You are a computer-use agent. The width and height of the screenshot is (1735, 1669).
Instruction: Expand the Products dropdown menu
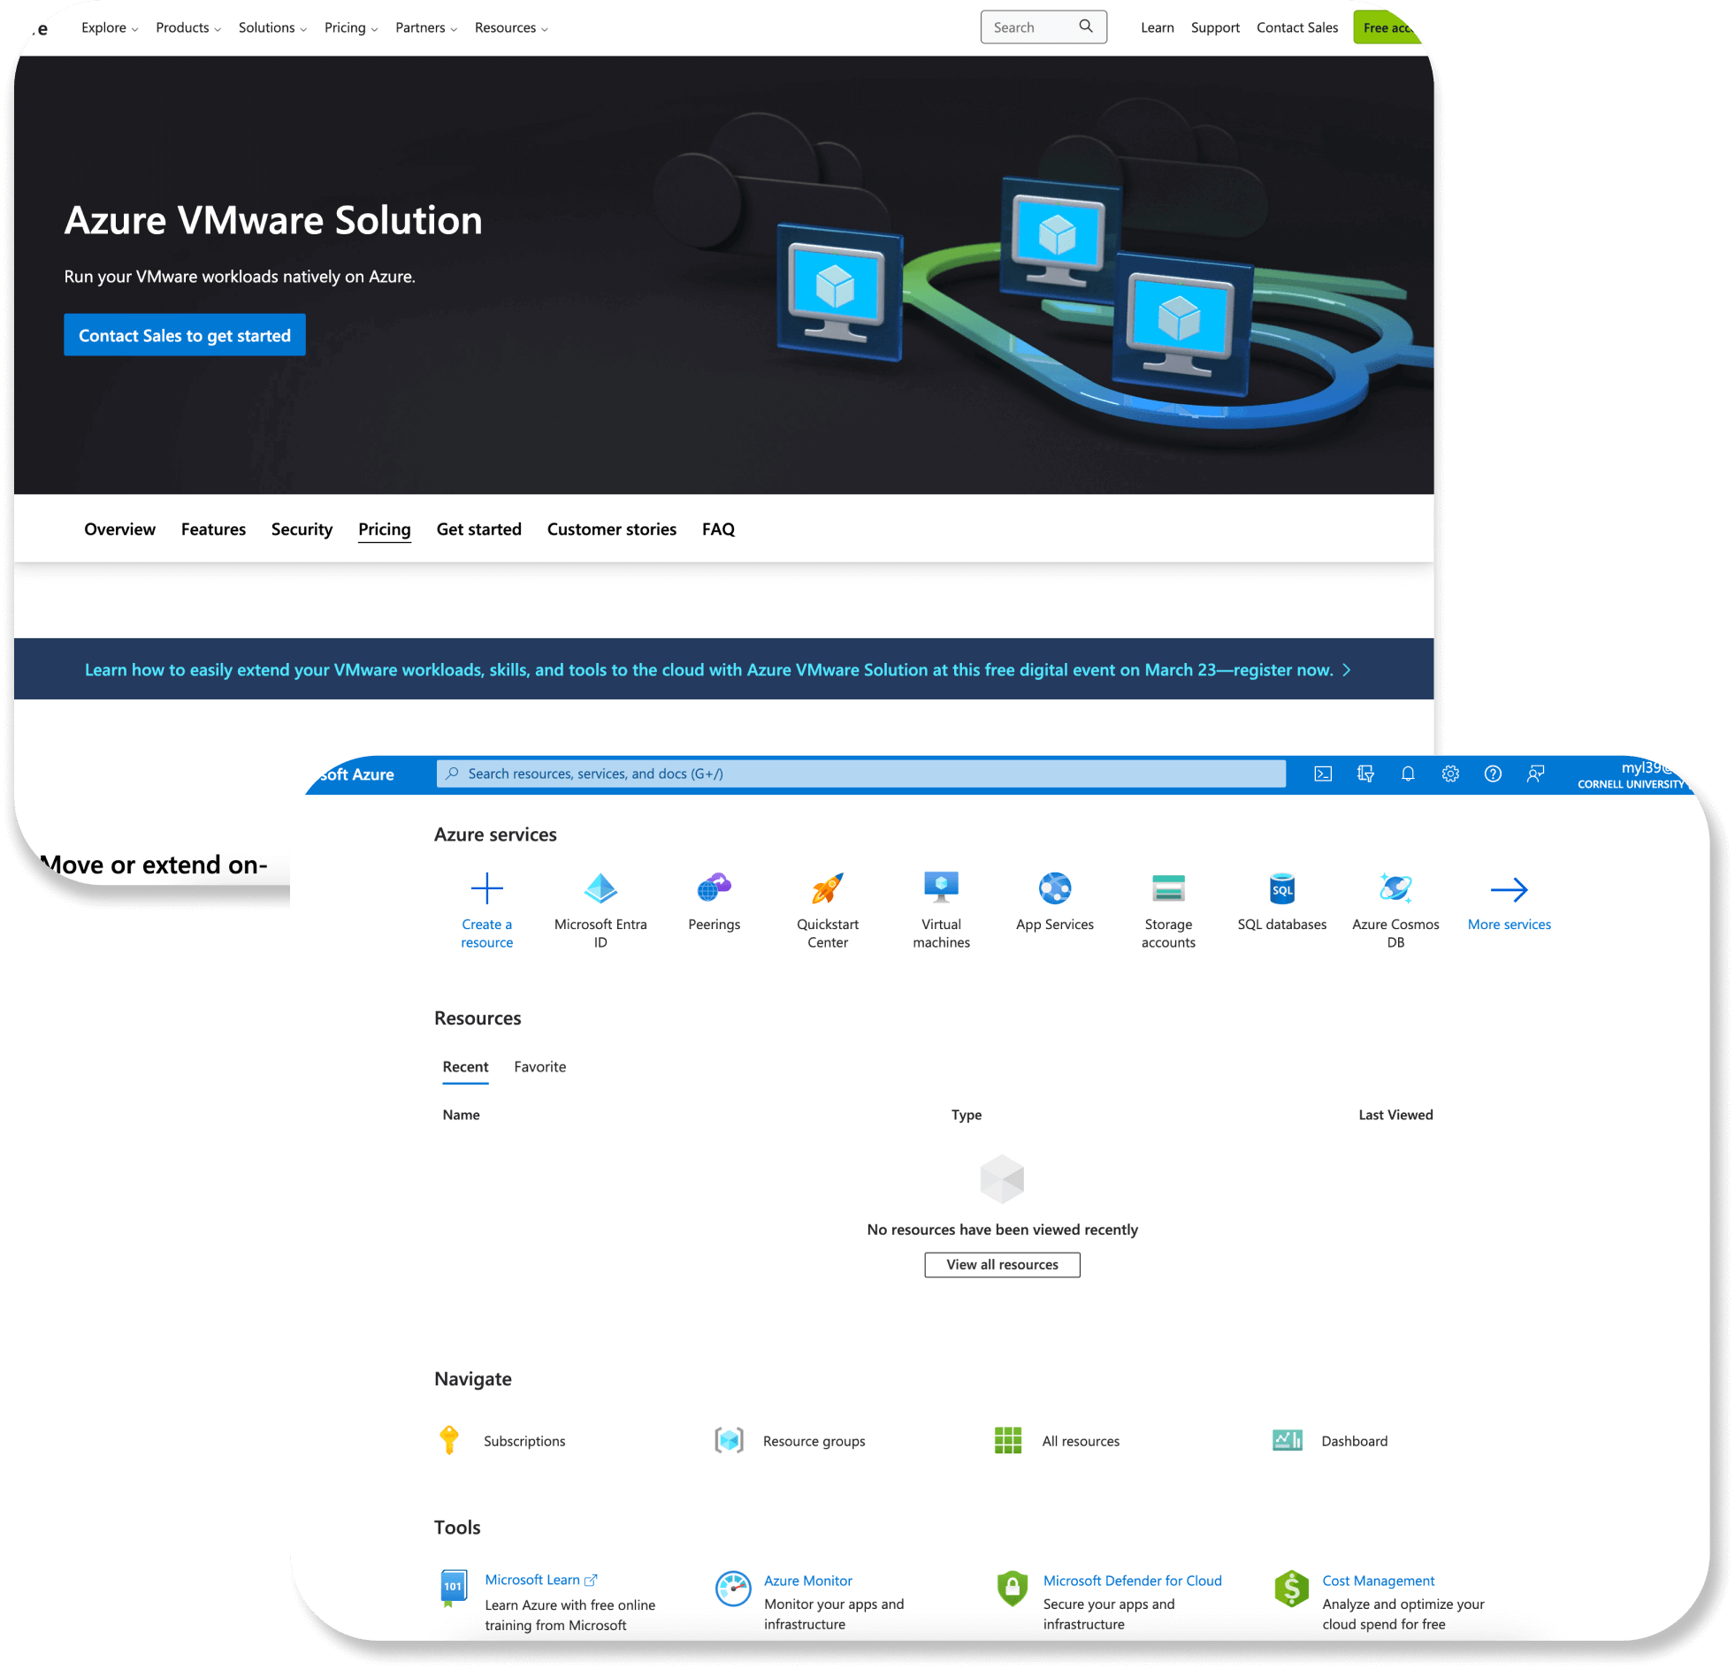[188, 27]
